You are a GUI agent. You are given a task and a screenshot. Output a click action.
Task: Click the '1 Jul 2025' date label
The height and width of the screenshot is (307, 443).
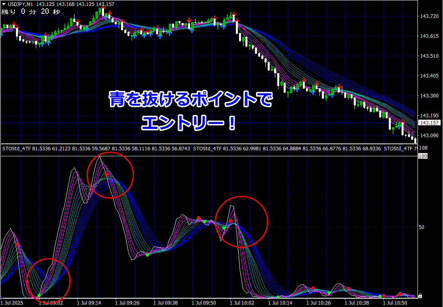tap(12, 303)
